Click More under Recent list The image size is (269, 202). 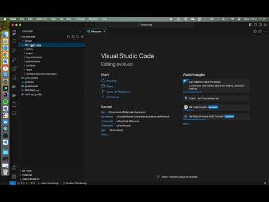point(104,135)
